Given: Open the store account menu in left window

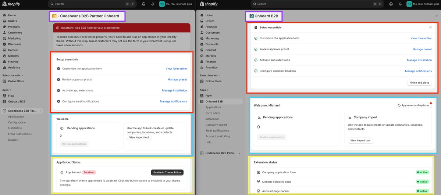Looking at the screenshot, I should 176,4.
